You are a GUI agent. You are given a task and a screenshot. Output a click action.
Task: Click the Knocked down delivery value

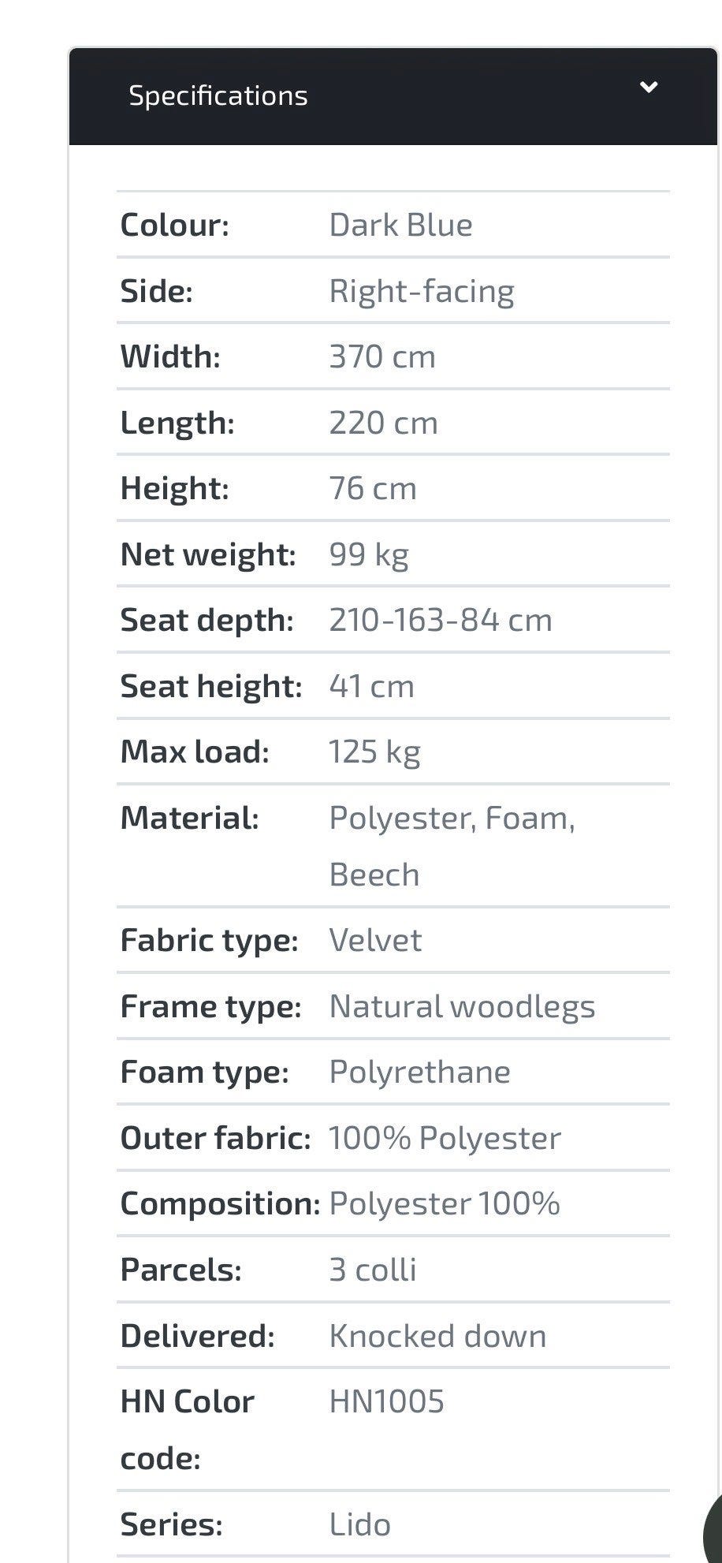[437, 1337]
